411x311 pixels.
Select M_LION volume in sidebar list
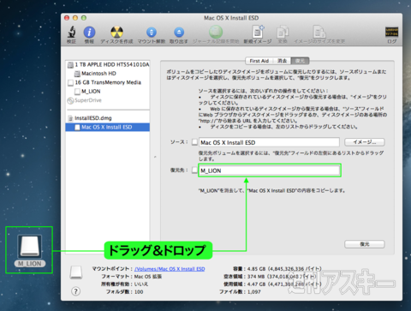87,92
